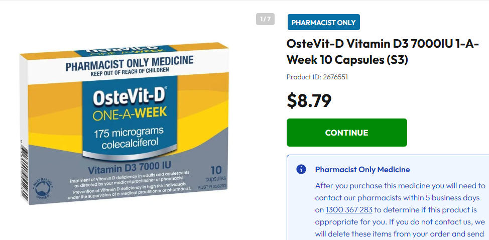Open the 1300 367 283 phone link
This screenshot has height=240, width=489.
tap(349, 210)
